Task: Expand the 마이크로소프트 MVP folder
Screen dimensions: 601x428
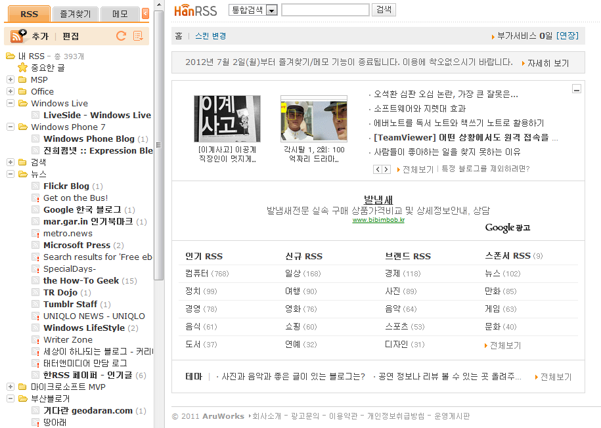Action: pos(11,387)
